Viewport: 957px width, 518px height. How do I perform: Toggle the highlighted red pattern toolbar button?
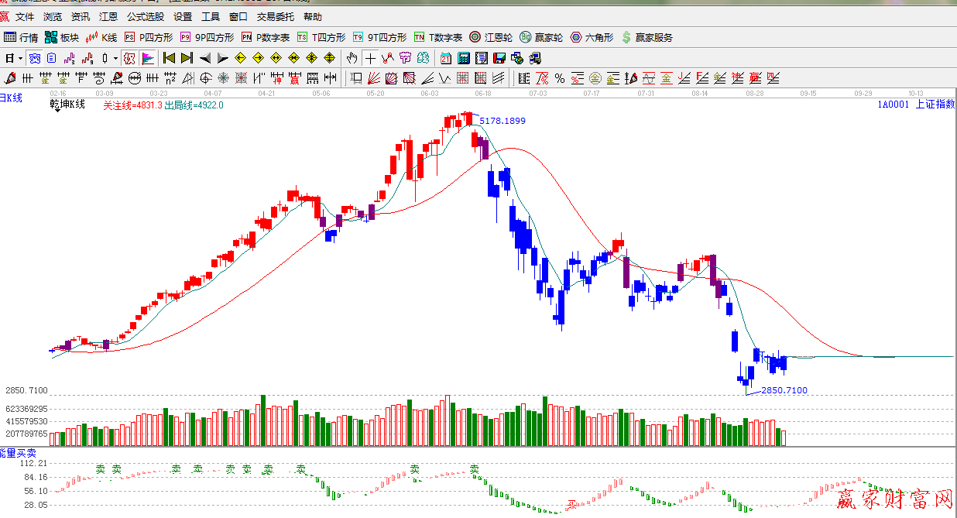tap(129, 58)
